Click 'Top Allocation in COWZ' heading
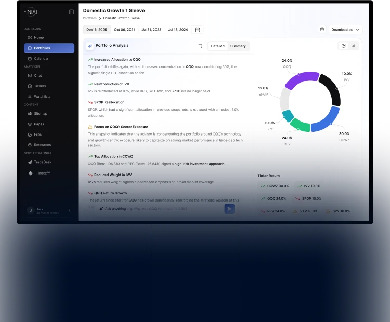The image size is (390, 322). (x=113, y=156)
